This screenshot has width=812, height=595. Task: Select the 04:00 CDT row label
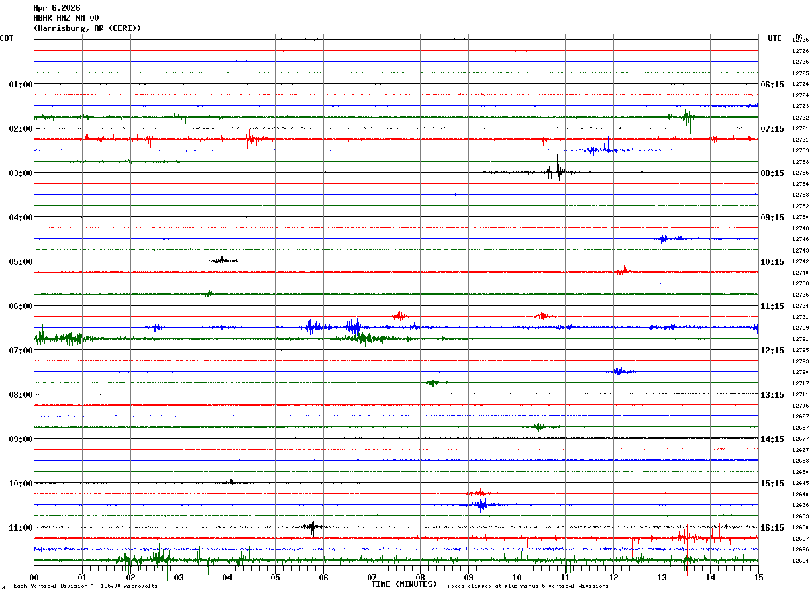click(x=21, y=218)
